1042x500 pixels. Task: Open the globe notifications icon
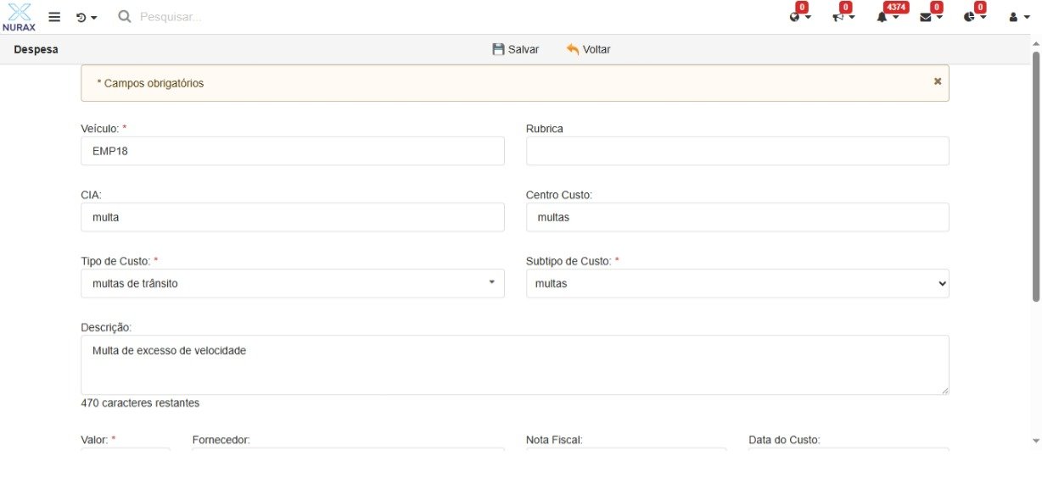point(799,16)
